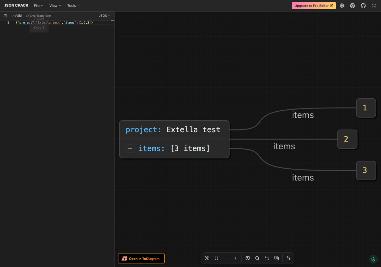Click into the JSON code editor line
The height and width of the screenshot is (267, 381).
pos(54,23)
